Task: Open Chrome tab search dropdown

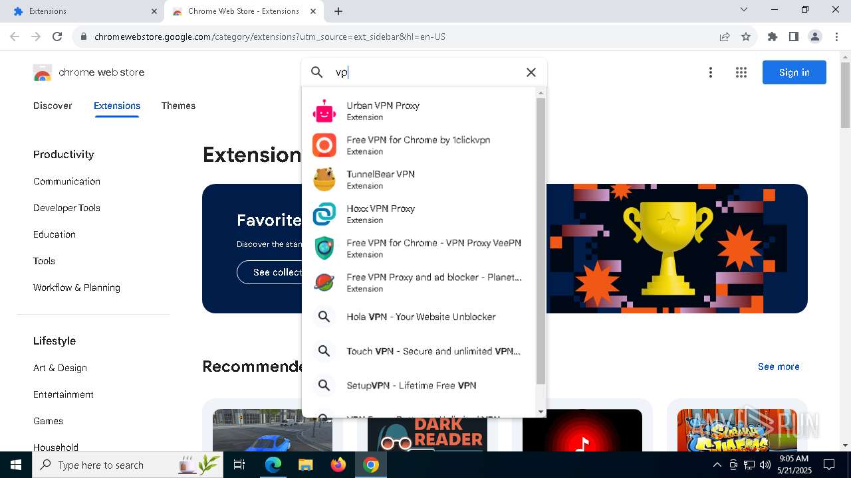Action: pyautogui.click(x=744, y=9)
